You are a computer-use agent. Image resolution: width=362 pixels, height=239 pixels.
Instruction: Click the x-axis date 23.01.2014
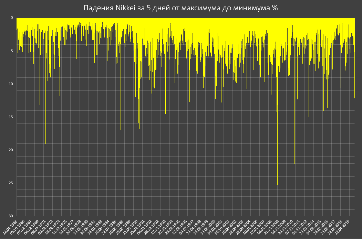(306, 227)
